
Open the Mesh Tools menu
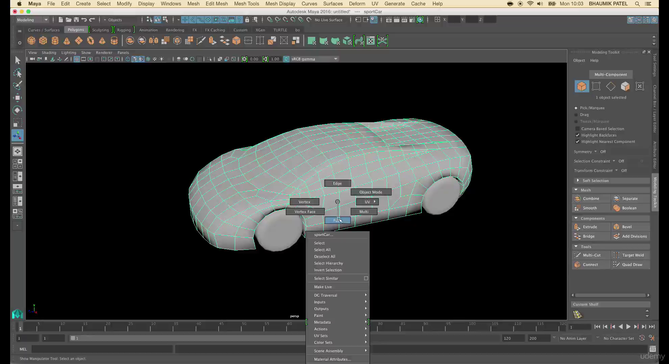pos(246,4)
